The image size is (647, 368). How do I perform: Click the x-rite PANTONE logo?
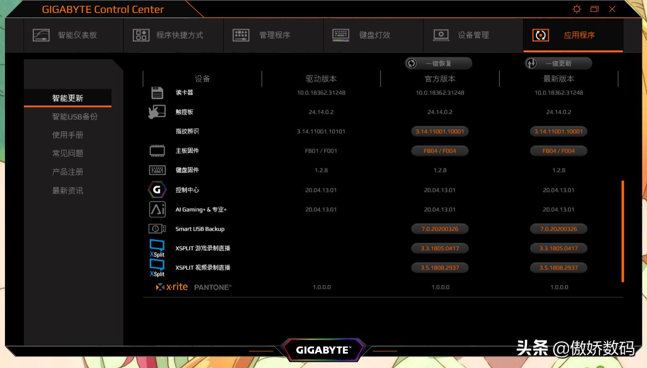click(194, 287)
